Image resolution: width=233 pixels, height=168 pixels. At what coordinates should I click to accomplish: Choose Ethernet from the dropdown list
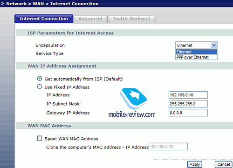click(196, 52)
